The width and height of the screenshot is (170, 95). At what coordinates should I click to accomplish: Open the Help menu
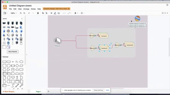pyautogui.click(x=39, y=9)
